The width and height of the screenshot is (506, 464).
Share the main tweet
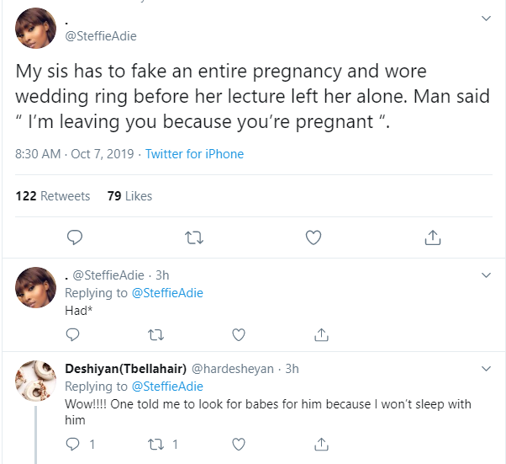[x=433, y=238]
